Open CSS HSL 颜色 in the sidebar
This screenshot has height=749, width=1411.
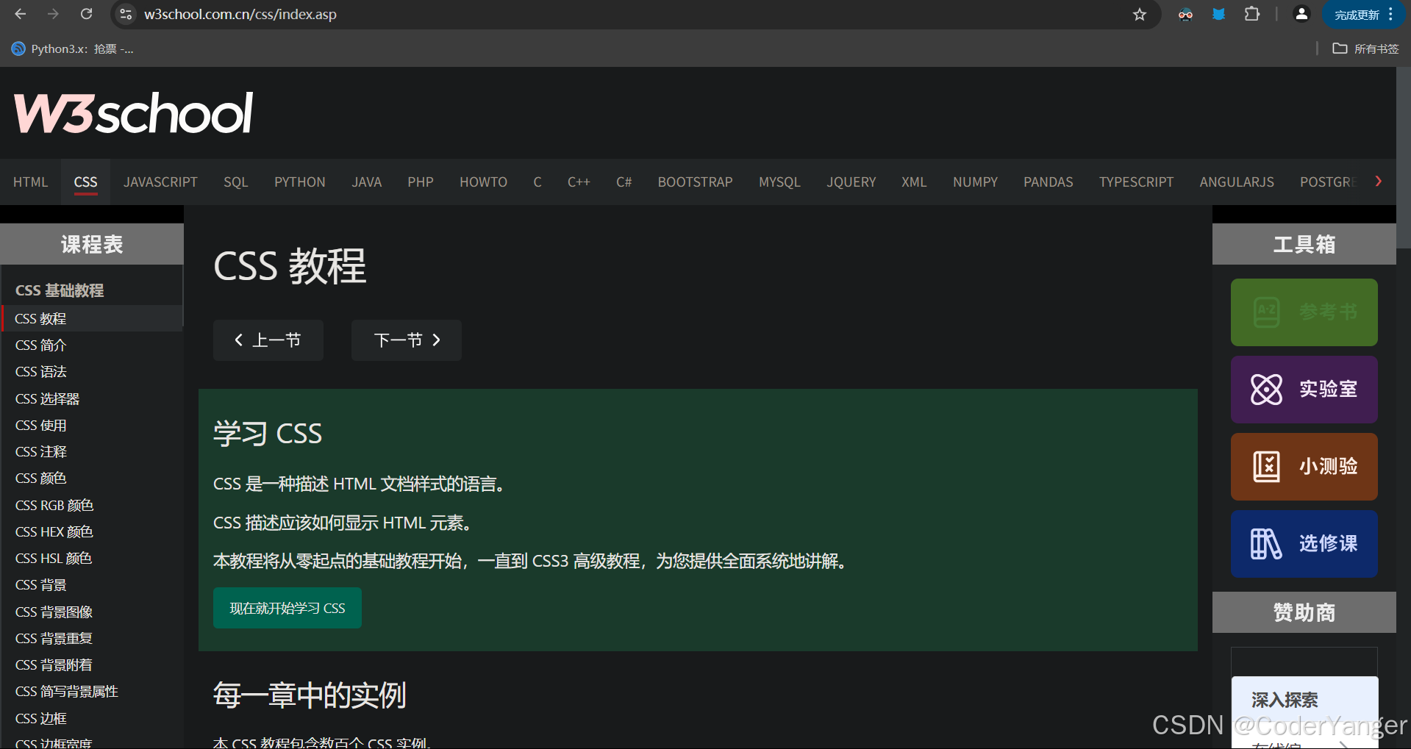(92, 558)
